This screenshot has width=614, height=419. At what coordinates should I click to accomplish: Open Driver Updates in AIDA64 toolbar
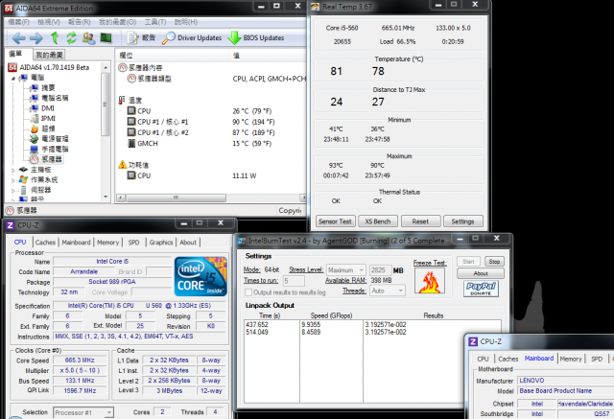[192, 38]
